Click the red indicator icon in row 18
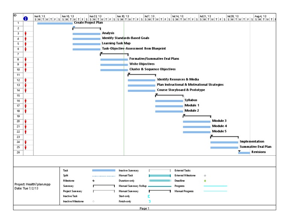 [26, 111]
